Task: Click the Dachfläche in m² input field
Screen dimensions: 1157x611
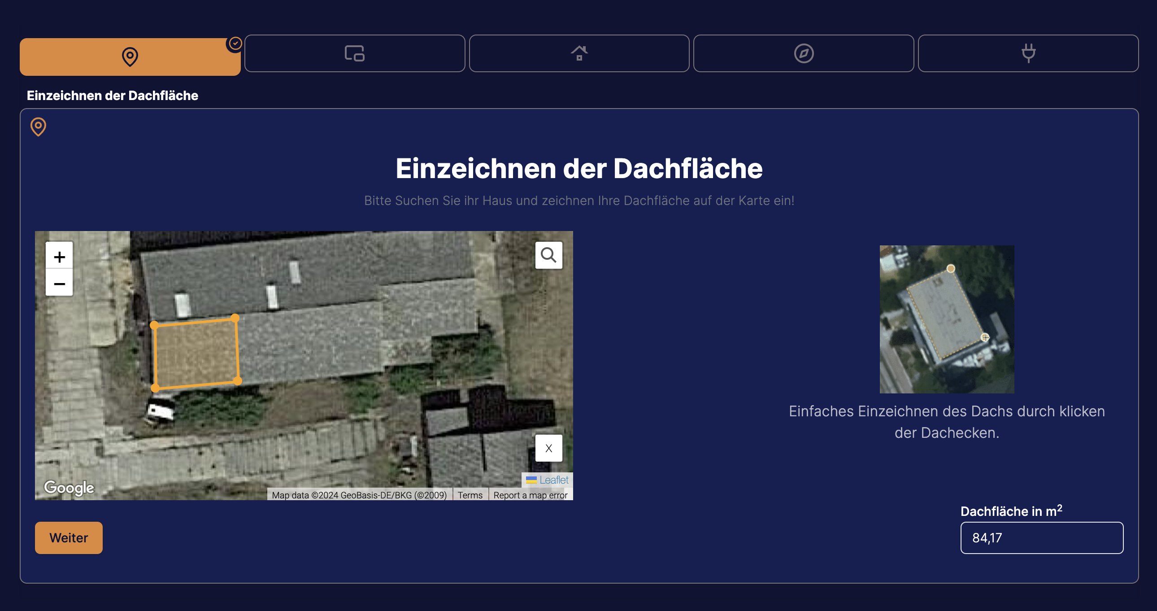Action: point(1041,537)
